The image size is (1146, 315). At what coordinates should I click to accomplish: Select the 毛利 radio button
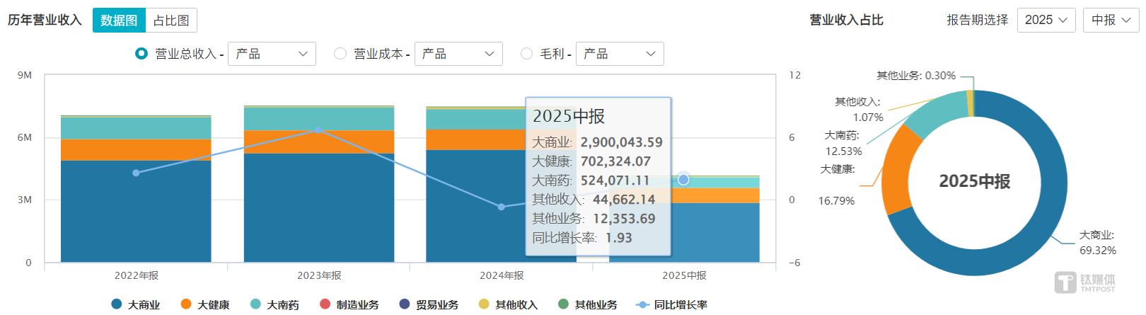tap(526, 54)
